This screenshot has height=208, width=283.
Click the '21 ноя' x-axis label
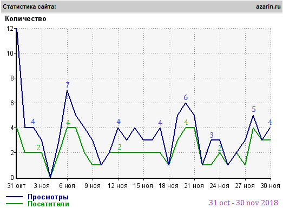tap(194, 186)
